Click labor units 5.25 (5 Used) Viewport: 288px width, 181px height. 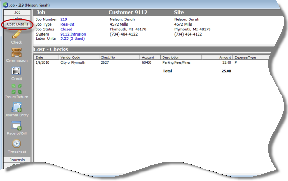pyautogui.click(x=72, y=38)
